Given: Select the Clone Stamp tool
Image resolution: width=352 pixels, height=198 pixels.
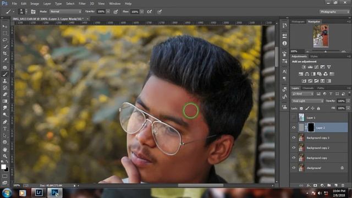Looking at the screenshot, I should coord(5,81).
